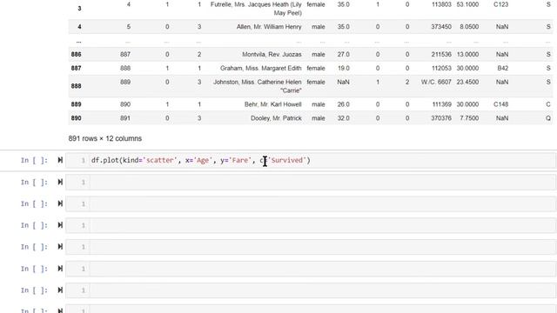This screenshot has width=557, height=313.
Task: Click the name 'Behr, Mr. Karl Howell'
Action: click(x=272, y=104)
